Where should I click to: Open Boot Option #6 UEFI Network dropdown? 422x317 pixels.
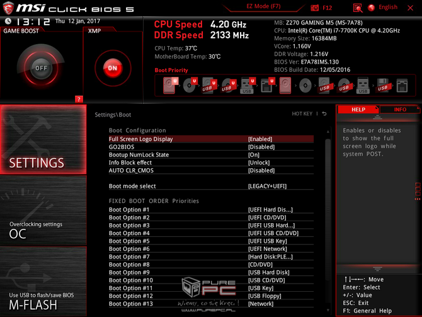pos(268,248)
